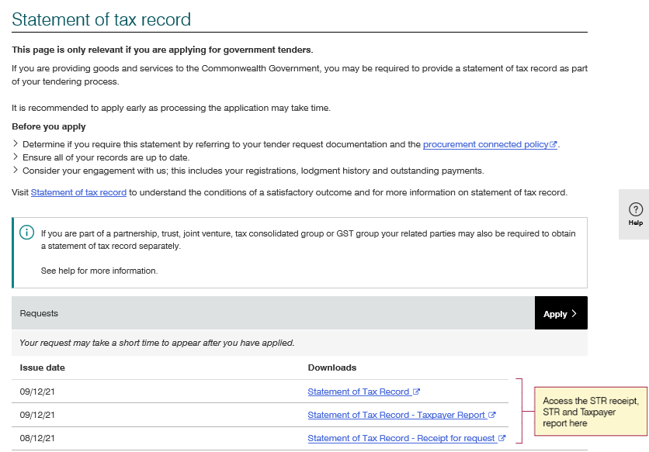
Task: Download Statement of Tax Record dated 09/12/21
Action: [359, 391]
